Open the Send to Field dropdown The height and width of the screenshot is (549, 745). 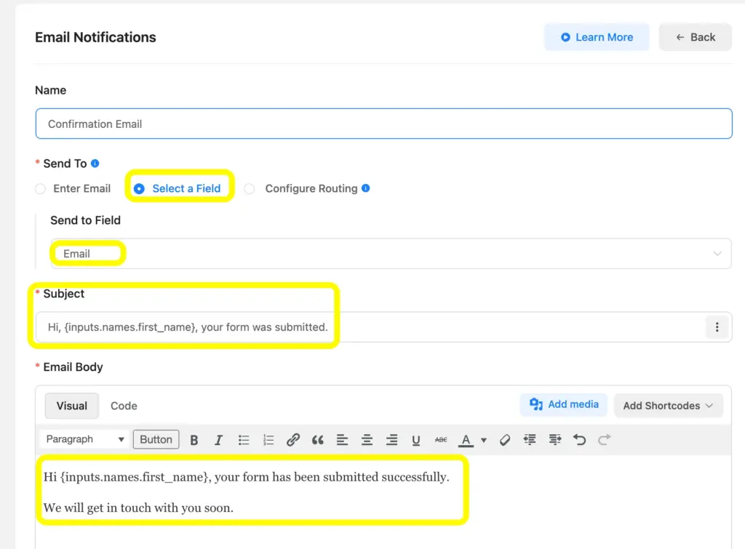(x=384, y=253)
